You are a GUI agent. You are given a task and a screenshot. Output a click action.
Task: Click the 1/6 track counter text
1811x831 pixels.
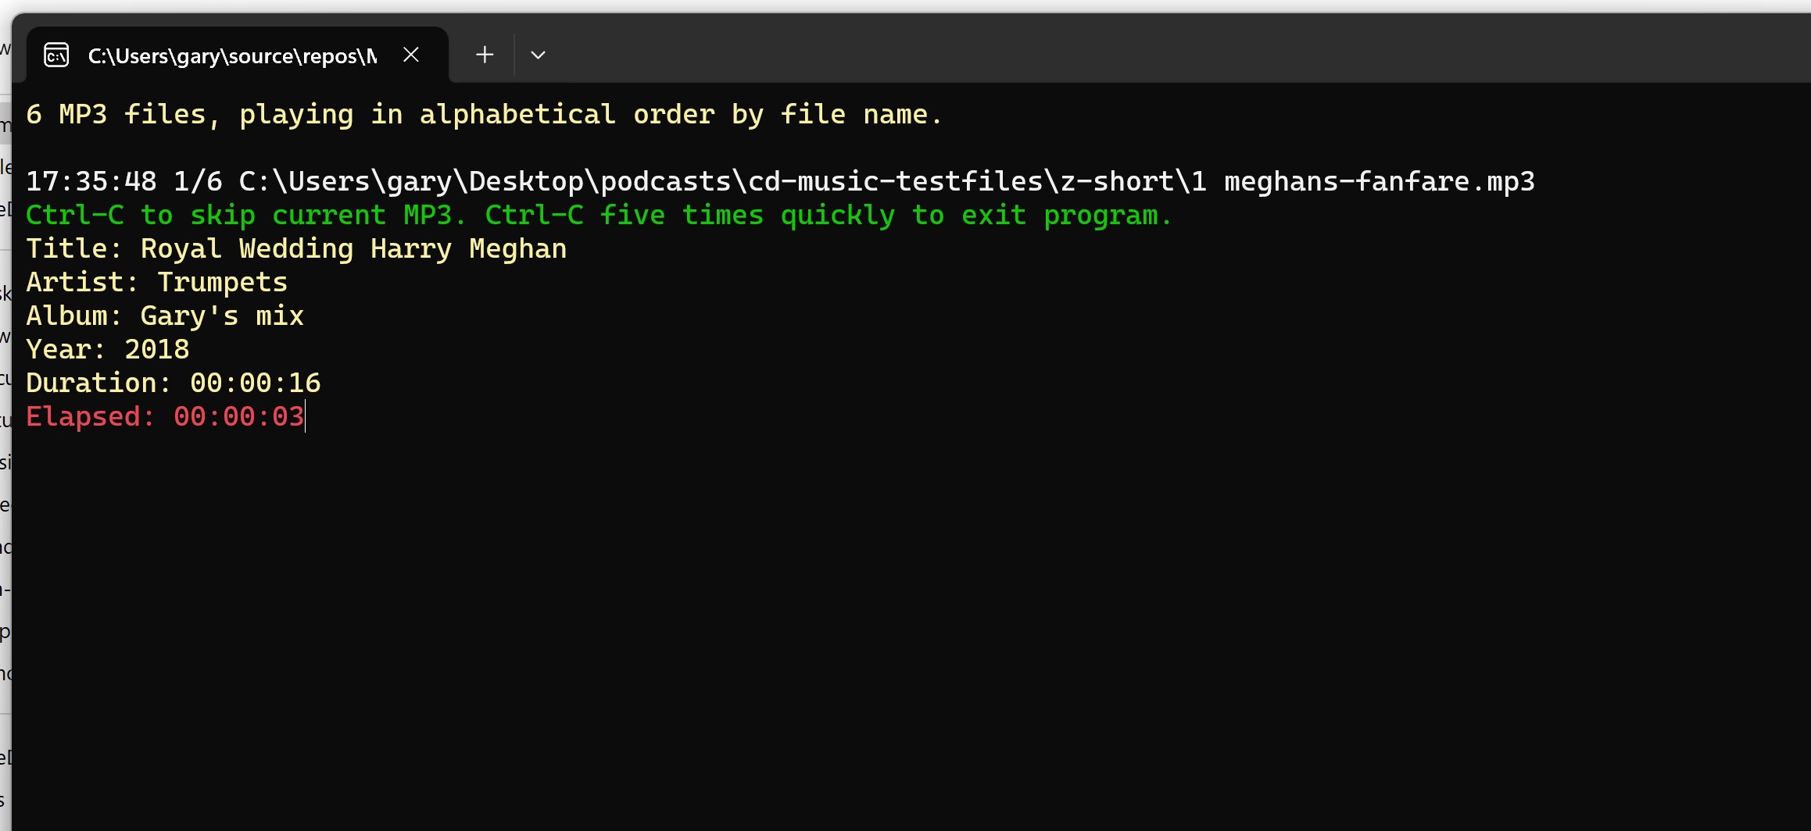pyautogui.click(x=198, y=182)
